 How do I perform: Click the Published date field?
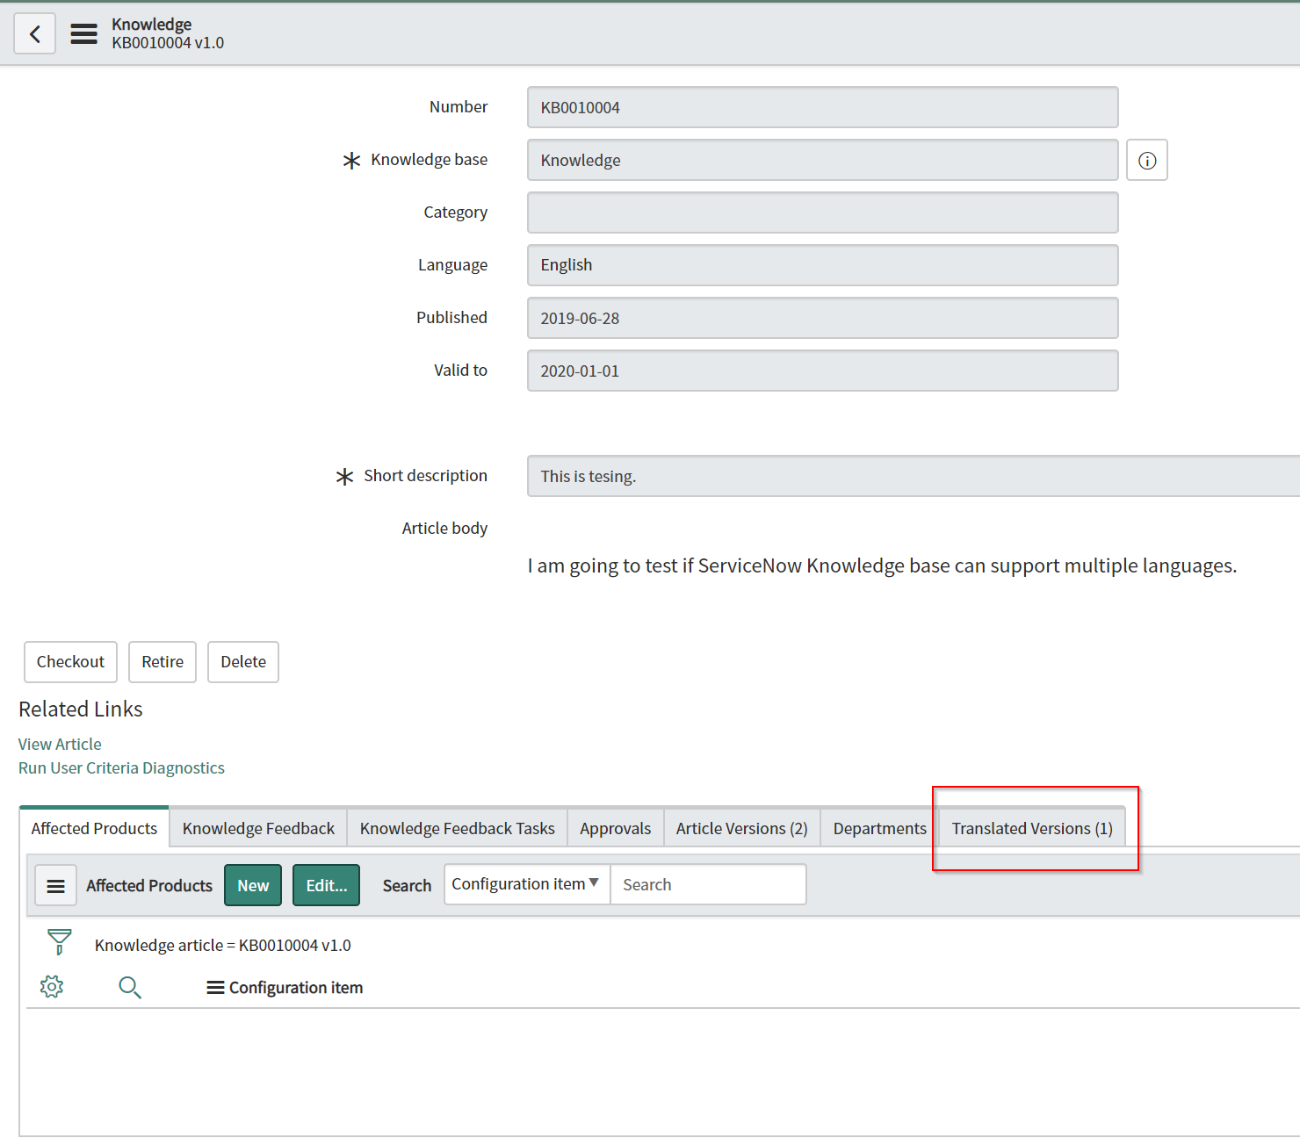pyautogui.click(x=822, y=318)
